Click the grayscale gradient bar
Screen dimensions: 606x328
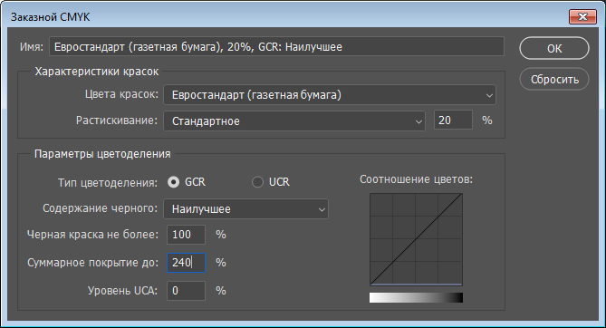point(416,297)
